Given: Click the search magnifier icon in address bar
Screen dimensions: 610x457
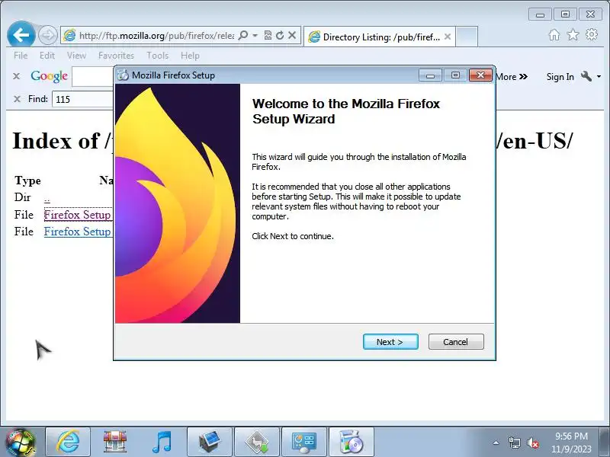Looking at the screenshot, I should [x=243, y=35].
